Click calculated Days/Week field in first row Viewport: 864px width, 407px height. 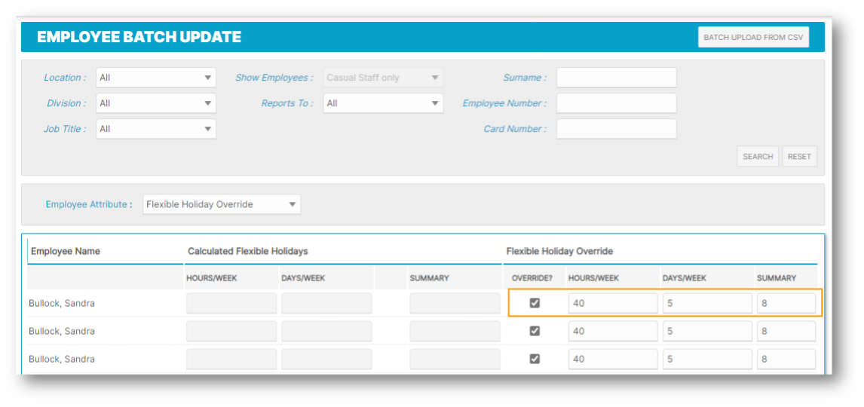click(x=326, y=304)
